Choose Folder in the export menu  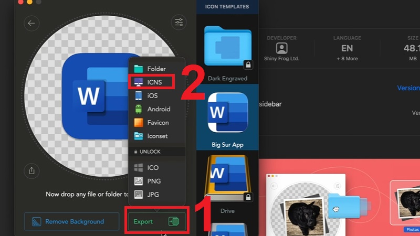pos(156,69)
